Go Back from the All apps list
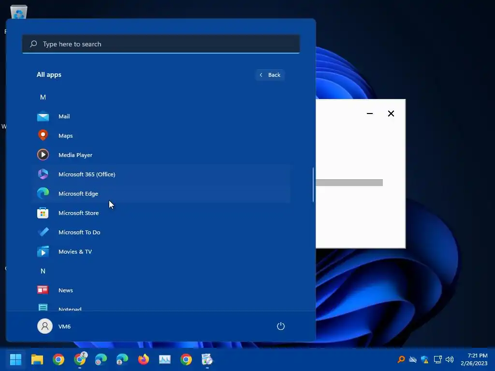This screenshot has width=495, height=371. coord(270,75)
